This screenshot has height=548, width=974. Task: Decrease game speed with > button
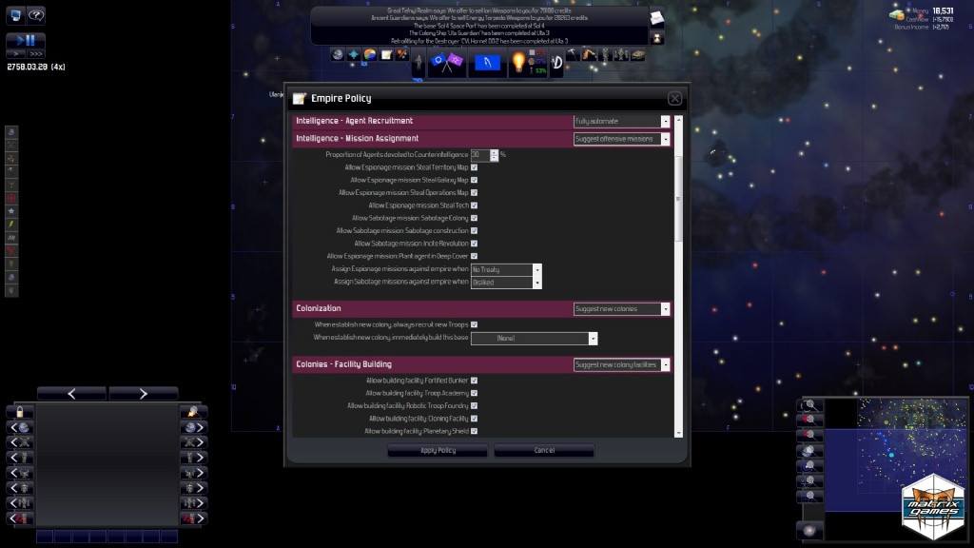click(x=16, y=54)
